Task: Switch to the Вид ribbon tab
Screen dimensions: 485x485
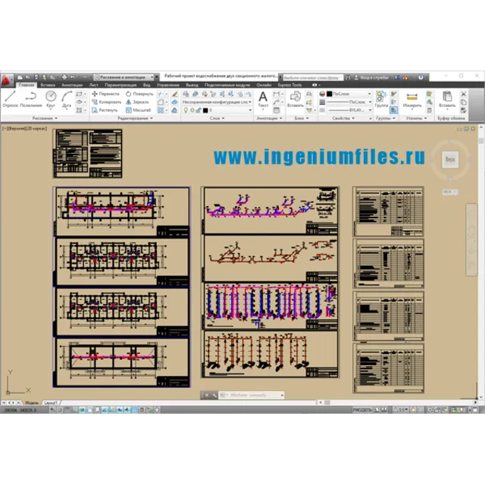Action: click(146, 85)
